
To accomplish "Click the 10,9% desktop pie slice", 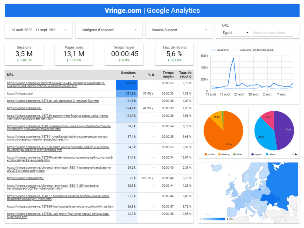I will (x=217, y=118).
